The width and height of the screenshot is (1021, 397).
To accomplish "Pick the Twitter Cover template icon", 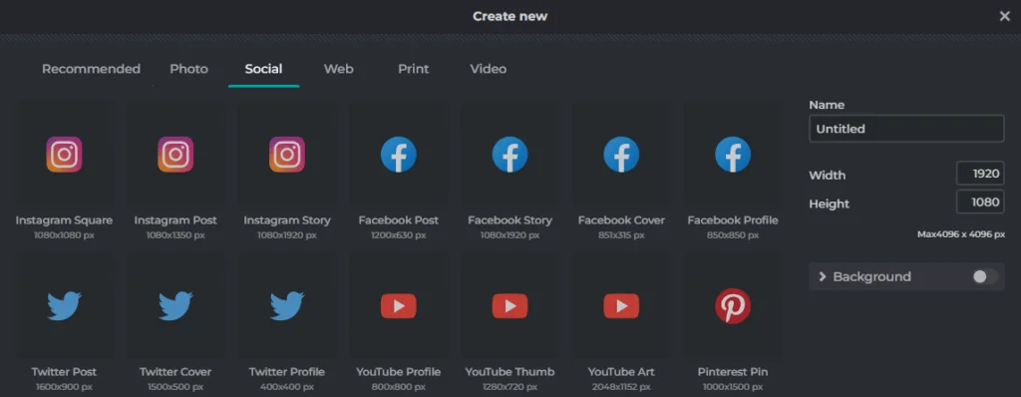I will 175,306.
